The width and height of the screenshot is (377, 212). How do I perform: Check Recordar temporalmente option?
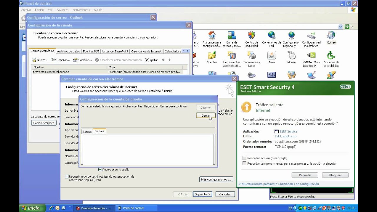pyautogui.click(x=244, y=163)
